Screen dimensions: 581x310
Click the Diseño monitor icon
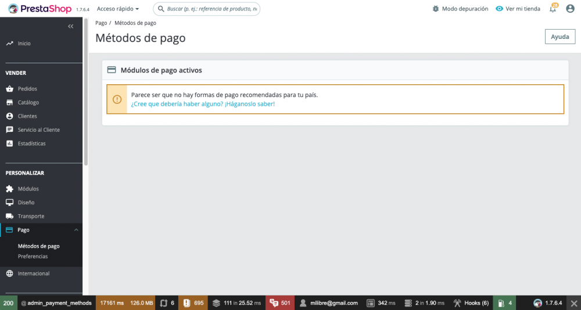pyautogui.click(x=10, y=203)
